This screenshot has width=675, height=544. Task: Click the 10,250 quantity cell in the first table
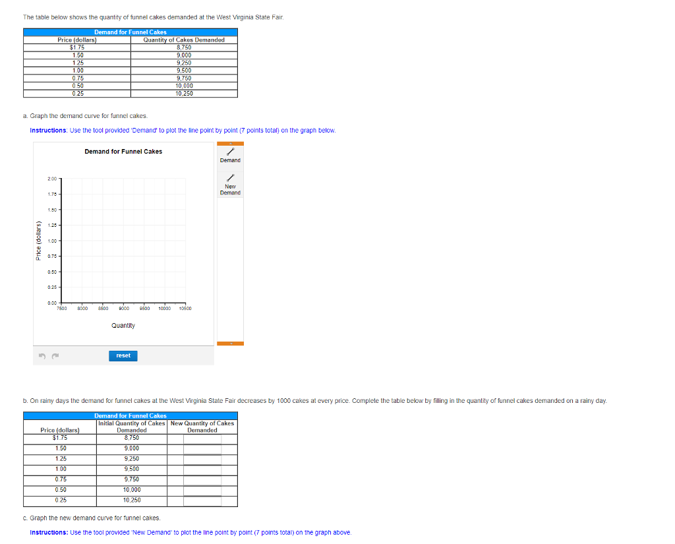pyautogui.click(x=185, y=94)
